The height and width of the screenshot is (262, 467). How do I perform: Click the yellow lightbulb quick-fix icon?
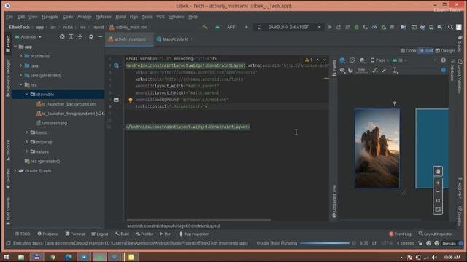[131, 100]
